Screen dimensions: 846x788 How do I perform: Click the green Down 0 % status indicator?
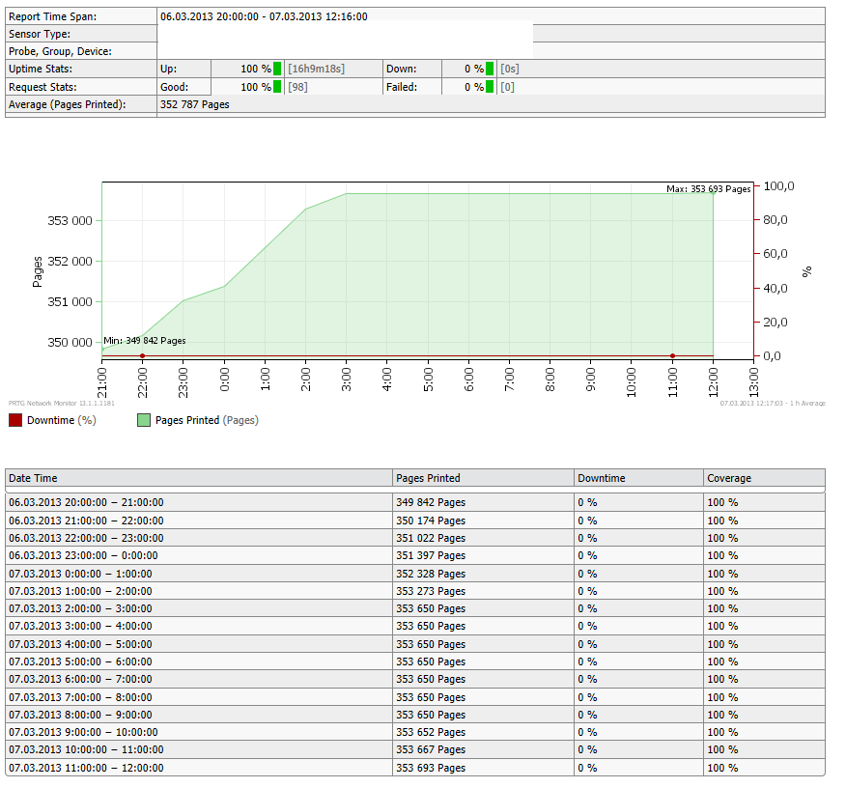(x=490, y=69)
